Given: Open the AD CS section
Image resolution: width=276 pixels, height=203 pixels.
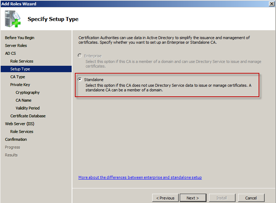Looking at the screenshot, I should pos(10,53).
